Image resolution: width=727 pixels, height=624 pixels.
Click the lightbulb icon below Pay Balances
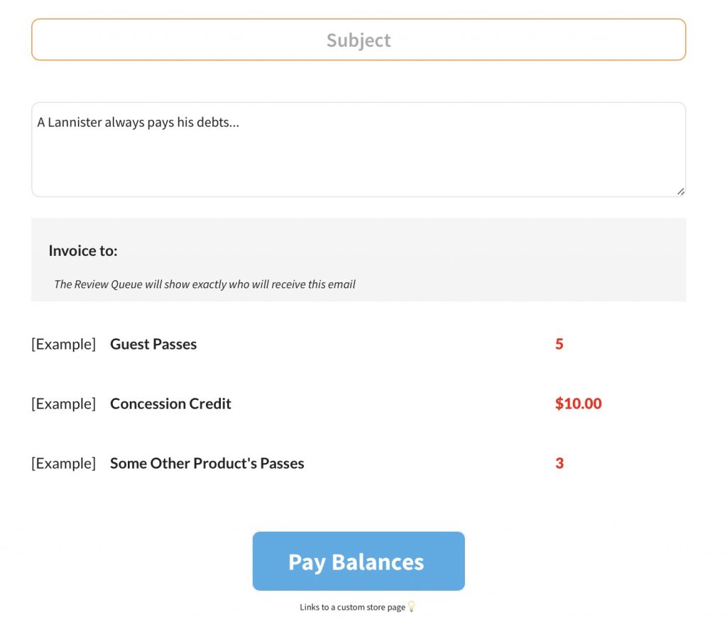[x=411, y=607]
